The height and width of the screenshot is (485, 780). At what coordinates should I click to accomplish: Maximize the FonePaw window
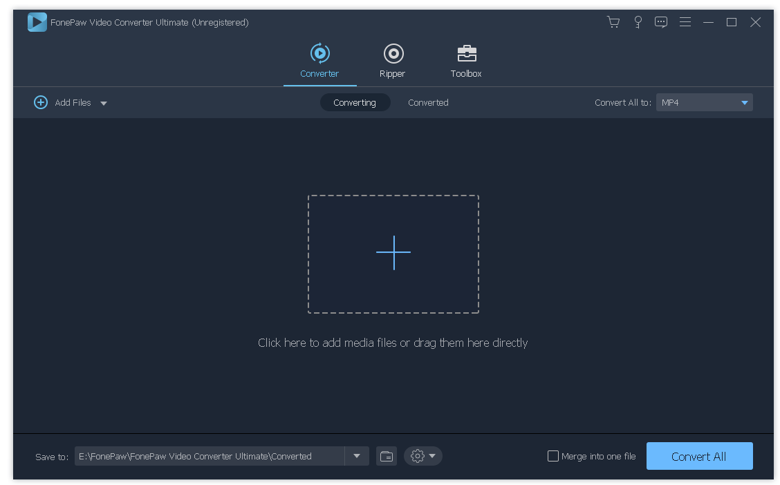732,22
